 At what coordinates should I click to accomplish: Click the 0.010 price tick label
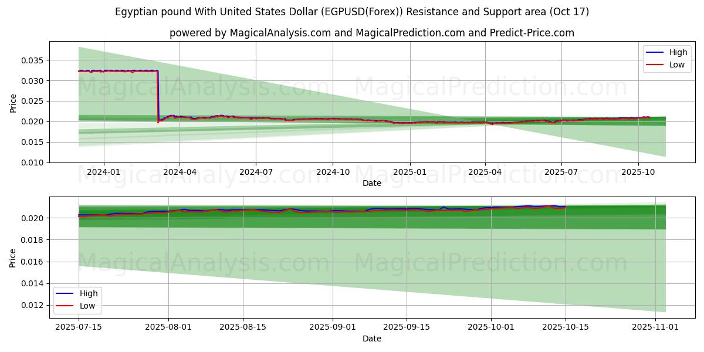tap(33, 163)
